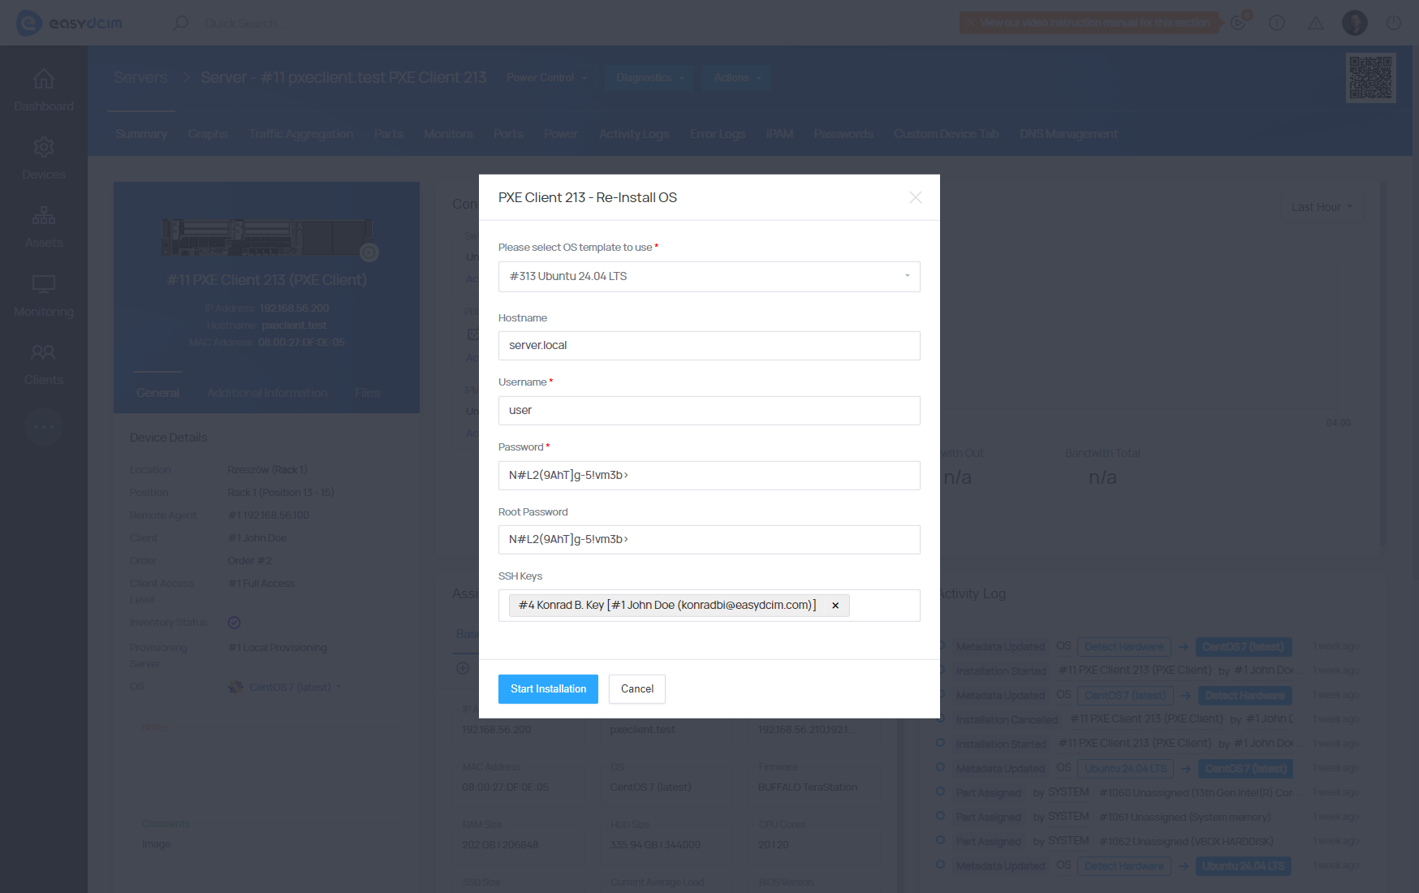Click the Rzeszów (Rack 1) location link
Screen dimensions: 1419x893
click(x=268, y=470)
